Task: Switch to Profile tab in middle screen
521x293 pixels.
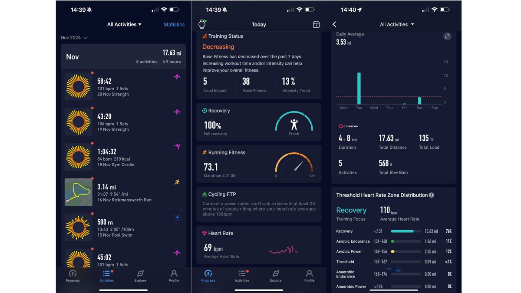Action: [x=310, y=276]
